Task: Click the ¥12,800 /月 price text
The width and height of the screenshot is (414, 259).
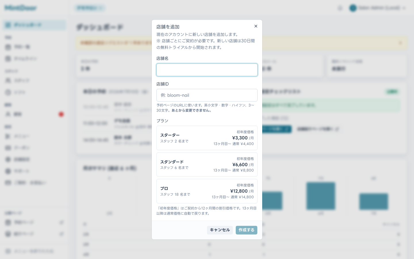Action: coord(242,191)
